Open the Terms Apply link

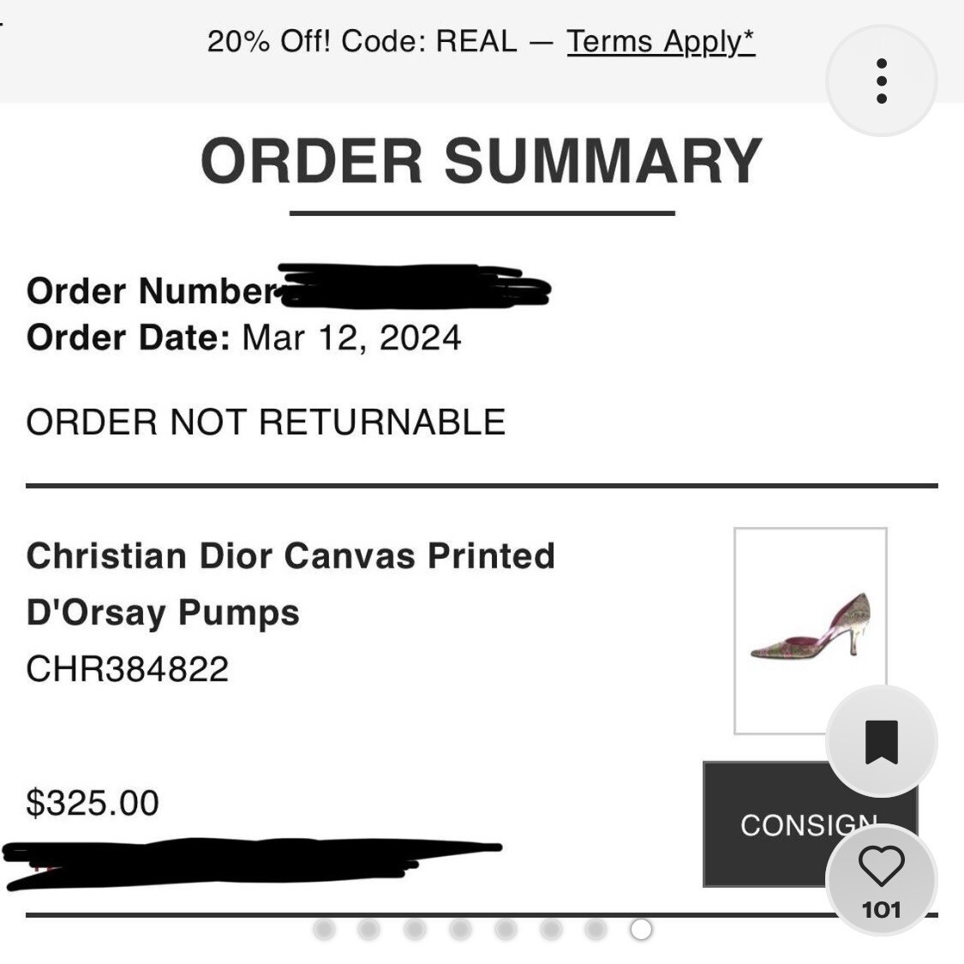(661, 42)
